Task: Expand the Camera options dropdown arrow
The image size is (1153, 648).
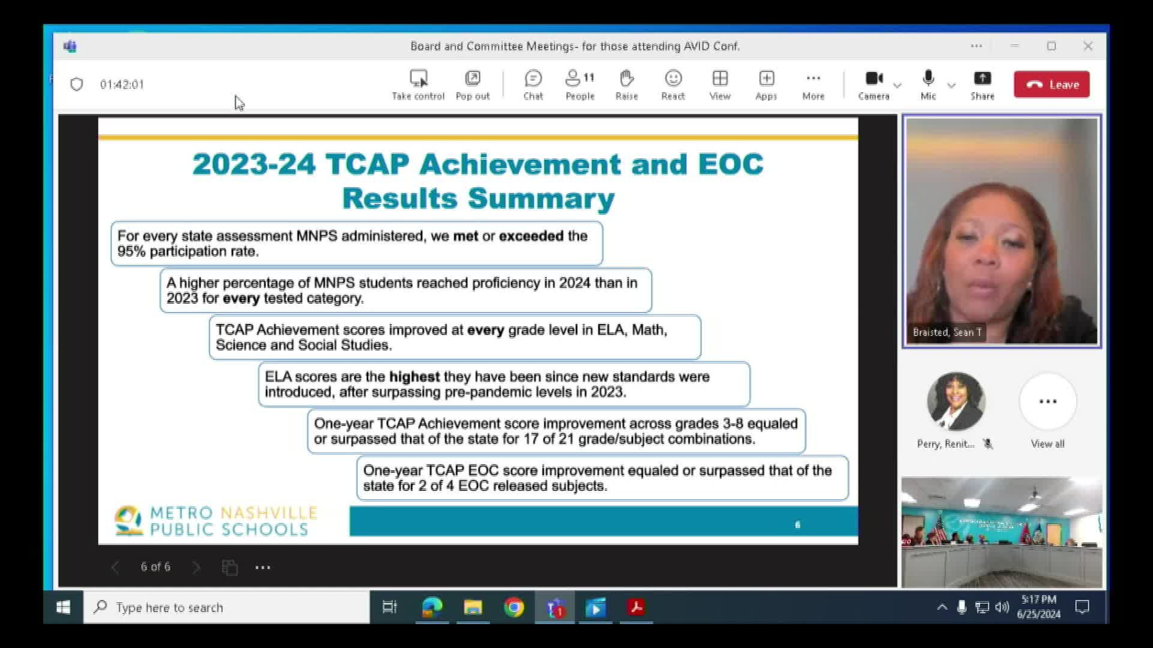Action: [x=897, y=85]
